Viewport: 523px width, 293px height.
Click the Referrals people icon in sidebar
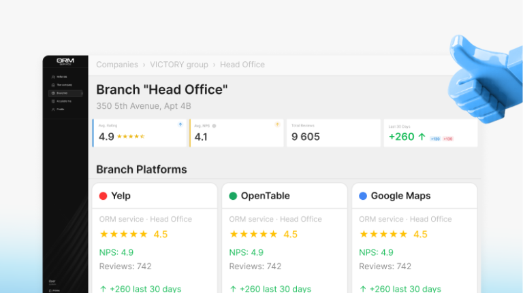tap(53, 77)
